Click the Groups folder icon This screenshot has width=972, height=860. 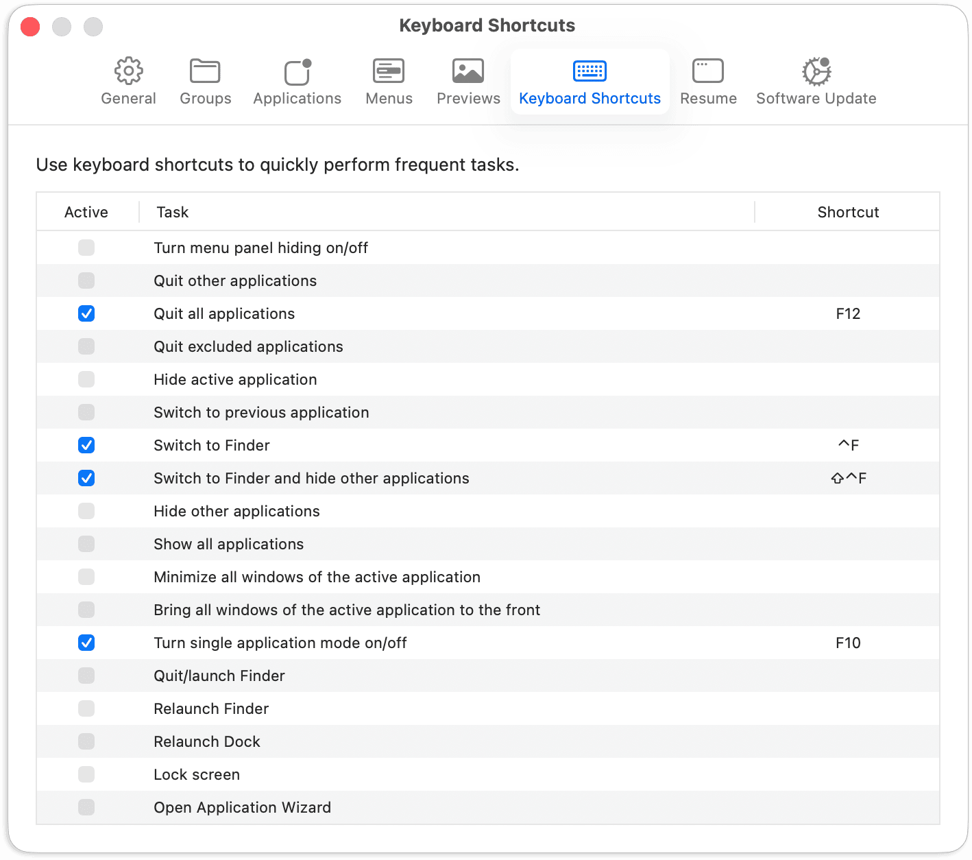205,71
